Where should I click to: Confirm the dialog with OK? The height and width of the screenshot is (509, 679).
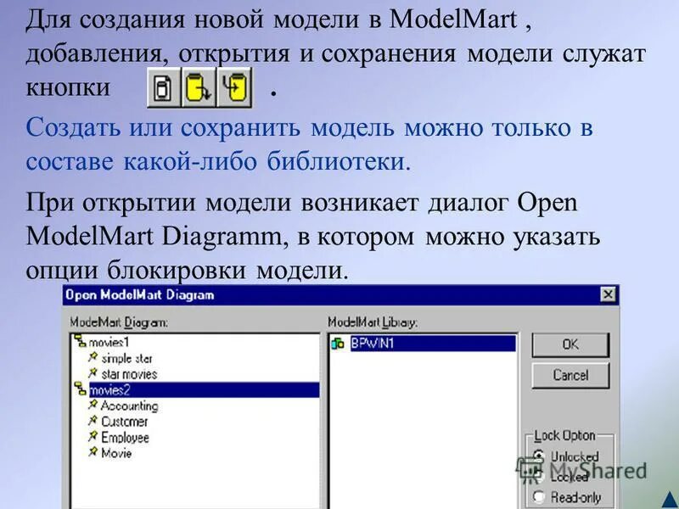tap(570, 344)
